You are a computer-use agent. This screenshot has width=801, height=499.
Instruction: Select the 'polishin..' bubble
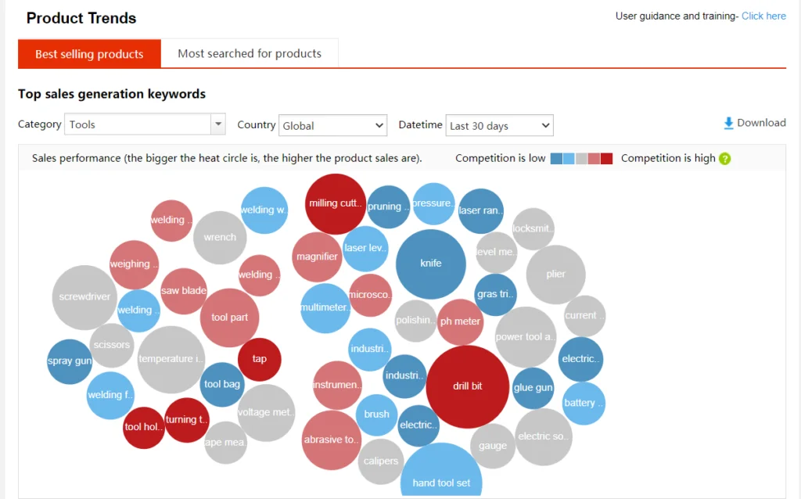tap(416, 321)
